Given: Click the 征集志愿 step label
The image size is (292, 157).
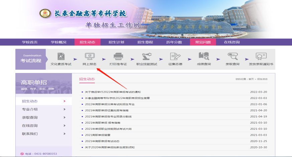Looking at the screenshot, I should coord(175,64).
